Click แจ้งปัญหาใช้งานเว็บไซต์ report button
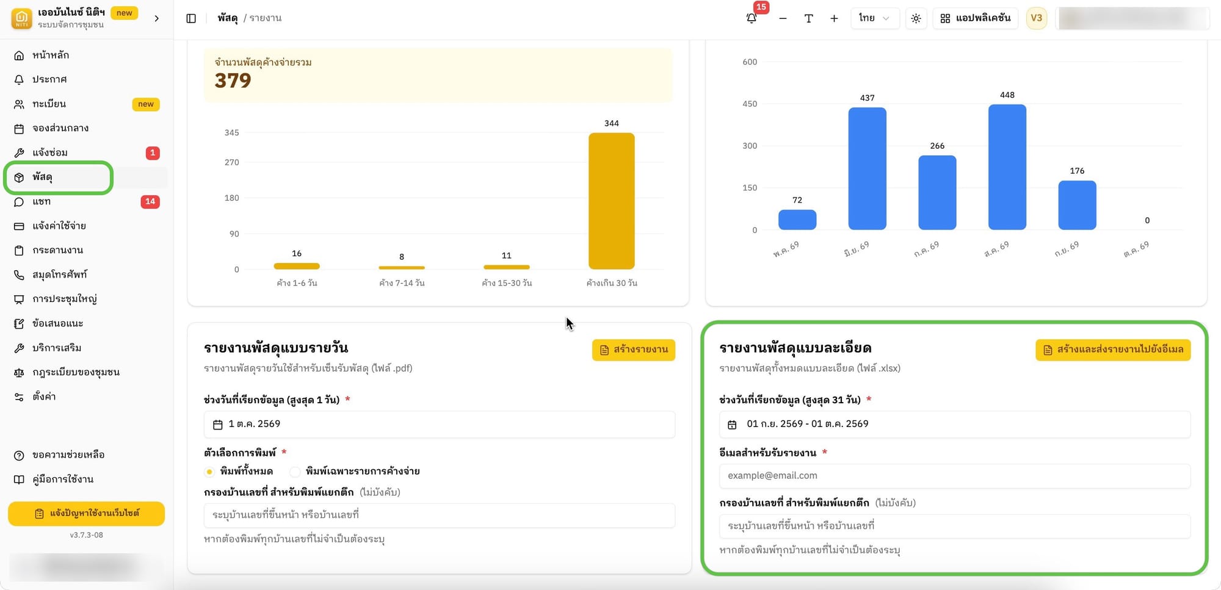Image resolution: width=1221 pixels, height=590 pixels. [86, 514]
